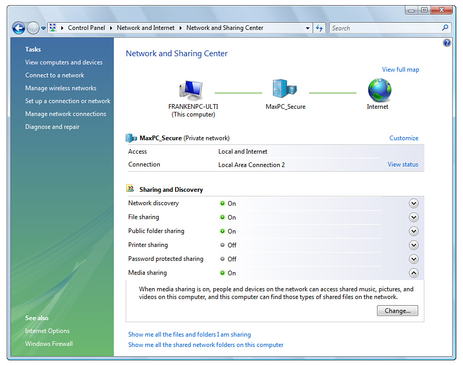Click View status link
Screen dimensions: 463x366
[403, 164]
